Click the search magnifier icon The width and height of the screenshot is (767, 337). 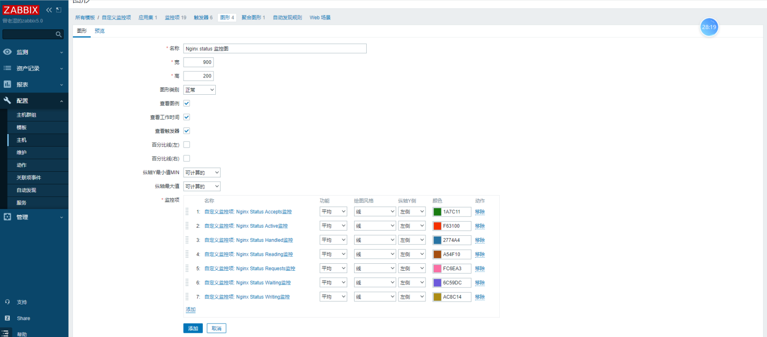coord(59,34)
